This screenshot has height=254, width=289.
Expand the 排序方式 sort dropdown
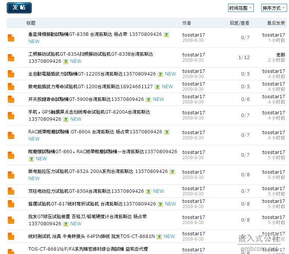point(274,8)
